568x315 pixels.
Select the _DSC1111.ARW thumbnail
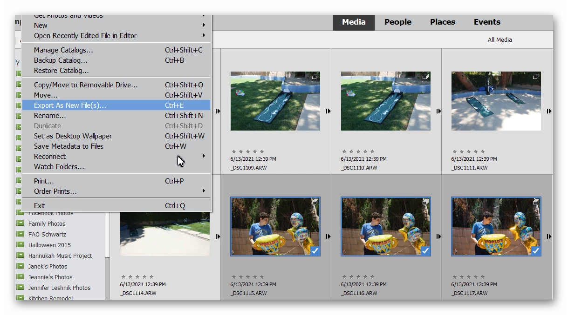coord(496,101)
